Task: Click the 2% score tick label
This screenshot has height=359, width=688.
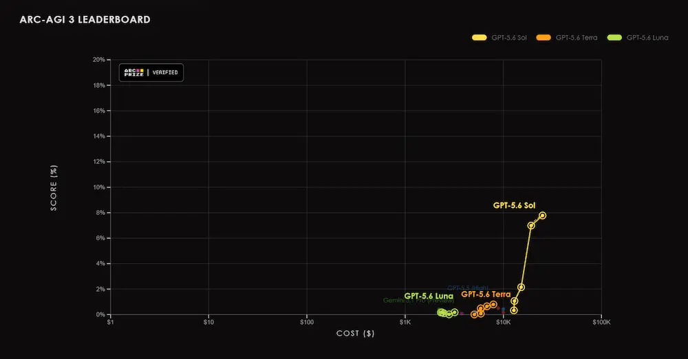Action: point(100,289)
